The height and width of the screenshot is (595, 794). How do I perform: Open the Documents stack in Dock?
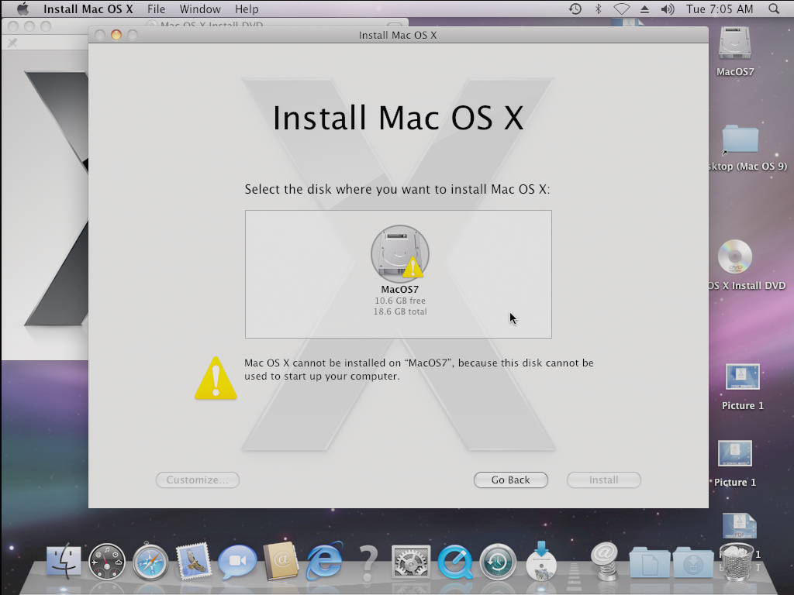click(x=650, y=562)
